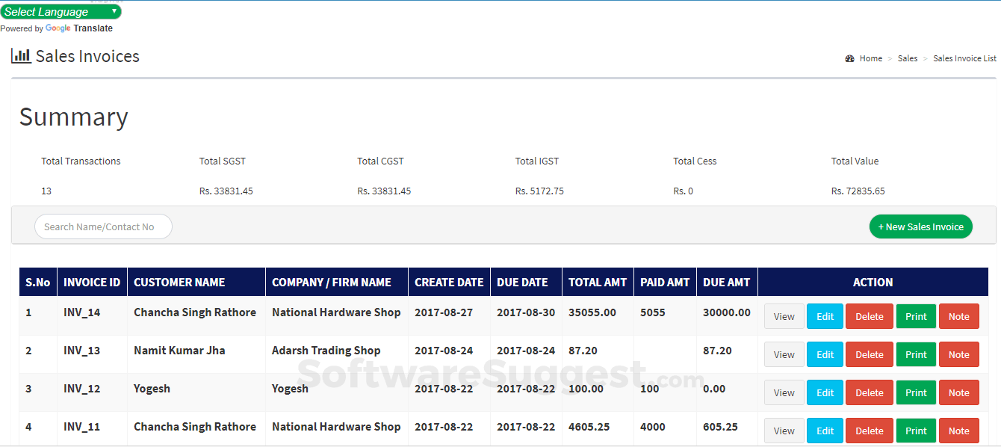Open the Select Language dropdown
The height and width of the screenshot is (447, 1001).
(x=60, y=11)
